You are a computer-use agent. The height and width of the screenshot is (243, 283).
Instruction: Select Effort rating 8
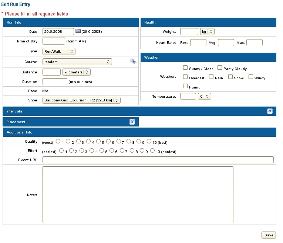(x=132, y=150)
